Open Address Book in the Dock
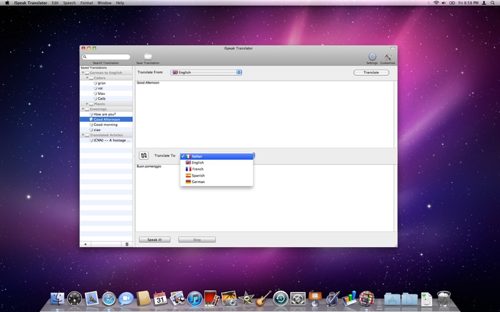The width and height of the screenshot is (500, 312). (x=143, y=299)
